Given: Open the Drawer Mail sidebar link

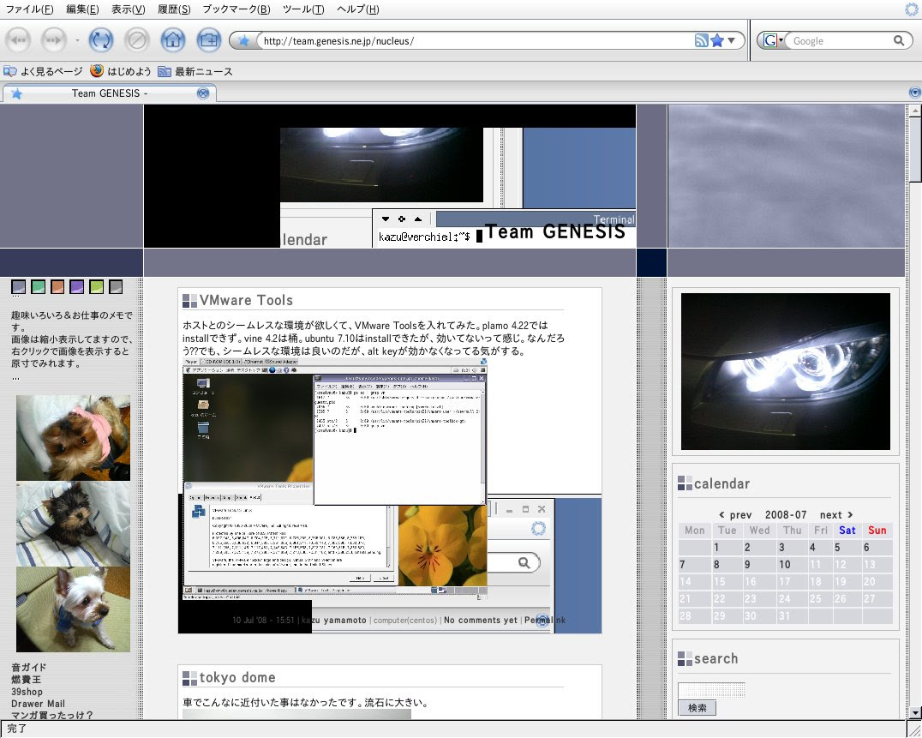Looking at the screenshot, I should pyautogui.click(x=38, y=704).
